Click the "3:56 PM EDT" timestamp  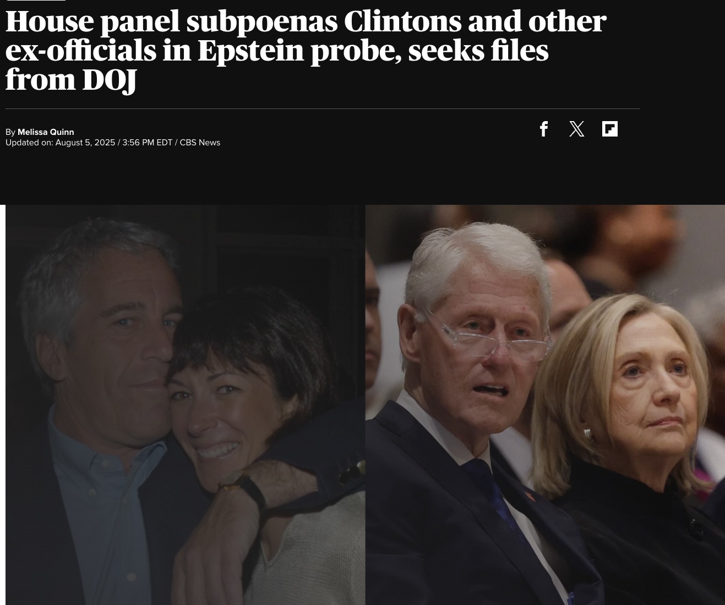147,143
